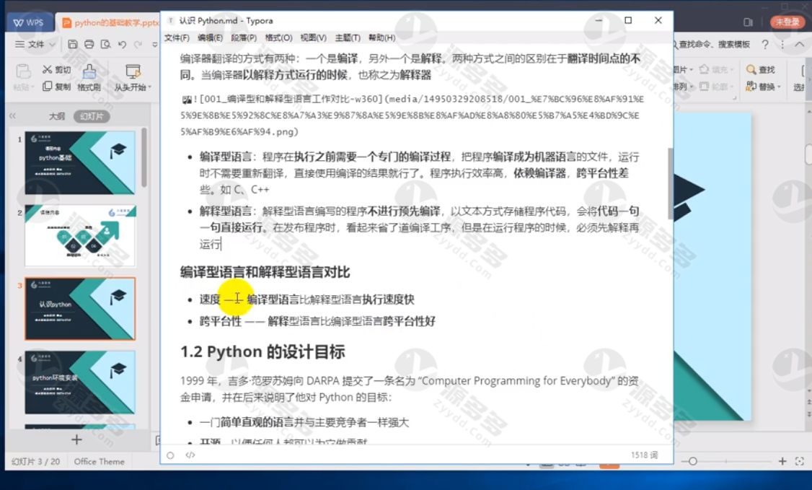Add a new slide with plus button

[76, 439]
